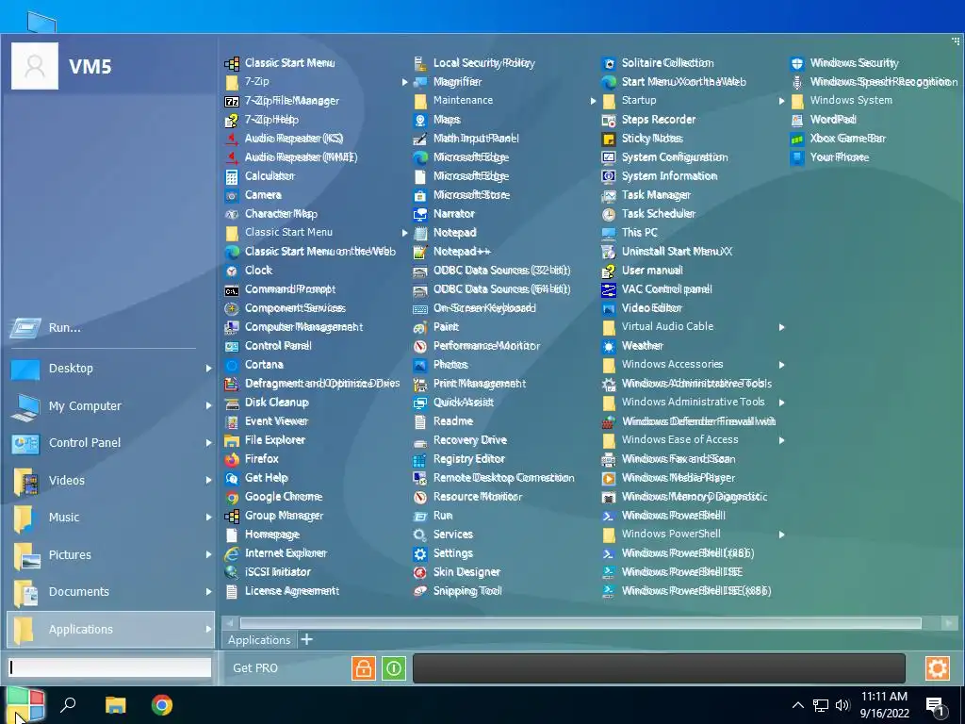
Task: Open Notepad++ application
Action: 451,252
